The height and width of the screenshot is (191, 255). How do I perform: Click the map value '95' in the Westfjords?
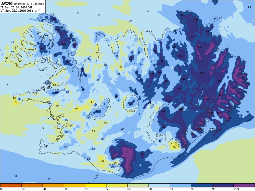click(55, 55)
